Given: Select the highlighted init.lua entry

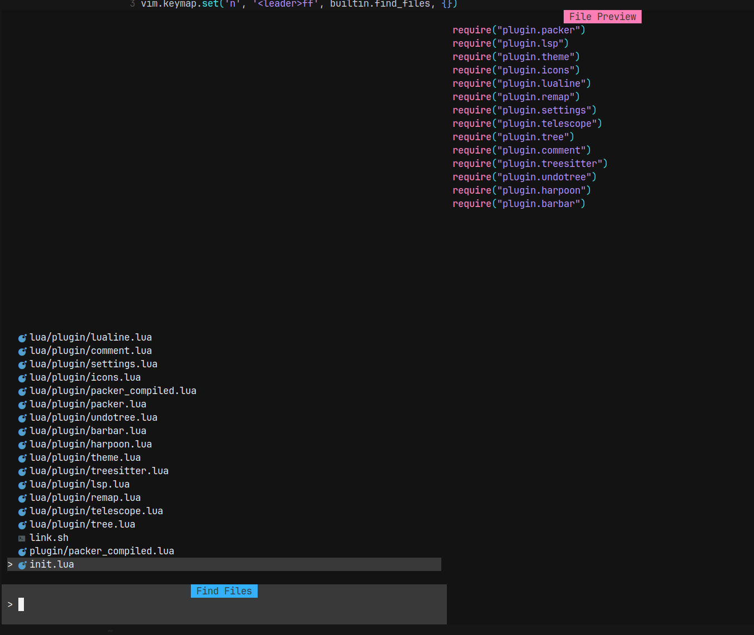Looking at the screenshot, I should [52, 564].
